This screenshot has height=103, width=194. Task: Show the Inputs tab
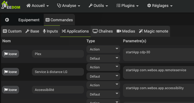(50, 31)
